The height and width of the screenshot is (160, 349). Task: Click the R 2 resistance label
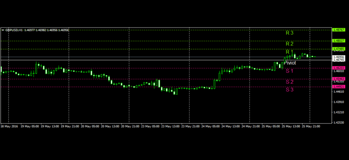pyautogui.click(x=290, y=44)
